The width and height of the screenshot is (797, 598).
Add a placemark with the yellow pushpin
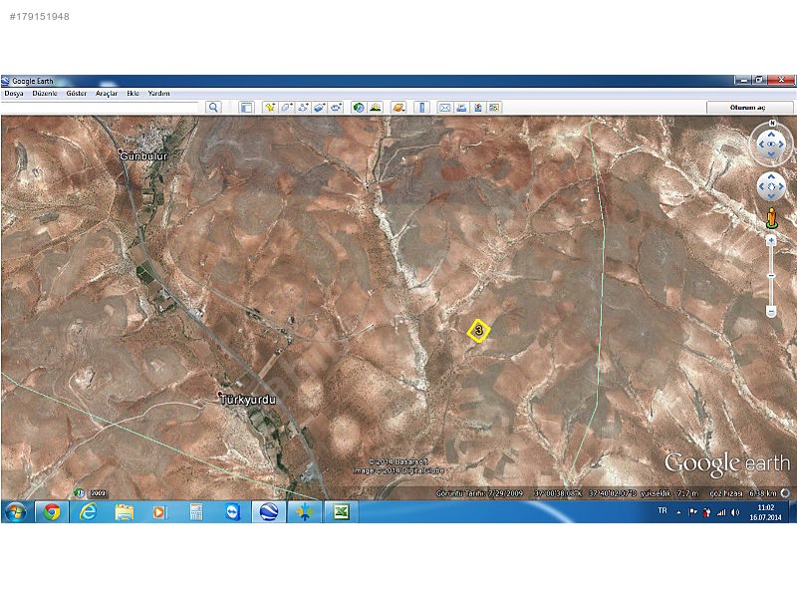(x=269, y=108)
